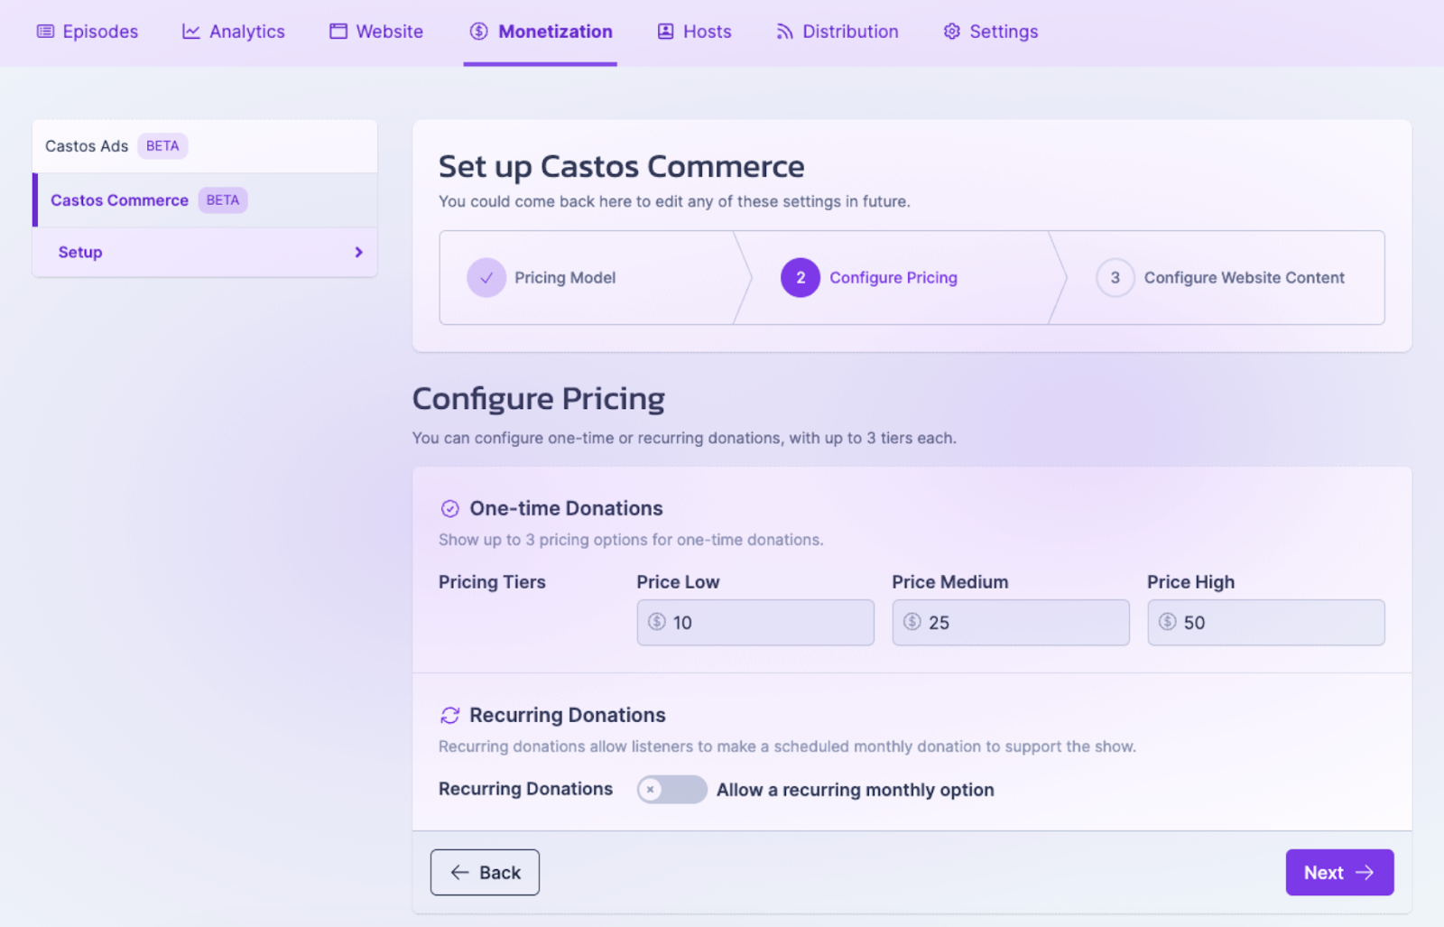The width and height of the screenshot is (1444, 927).
Task: Enable the recurring monthly donation option
Action: pos(671,789)
